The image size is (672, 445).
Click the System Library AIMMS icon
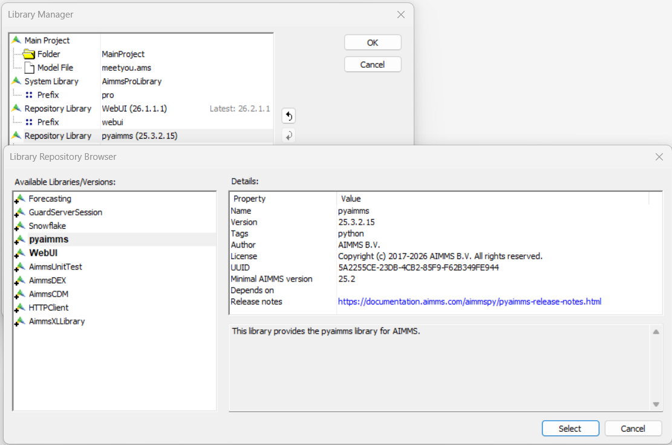(x=16, y=81)
